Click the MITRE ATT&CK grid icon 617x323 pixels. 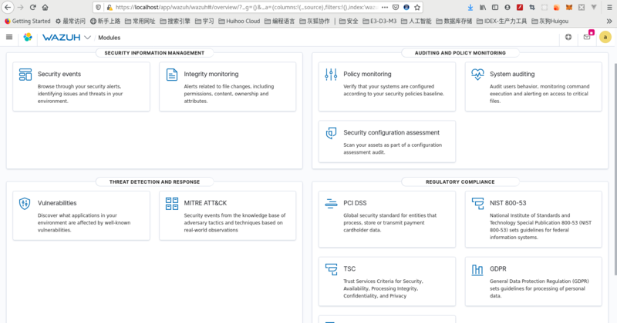coord(171,203)
